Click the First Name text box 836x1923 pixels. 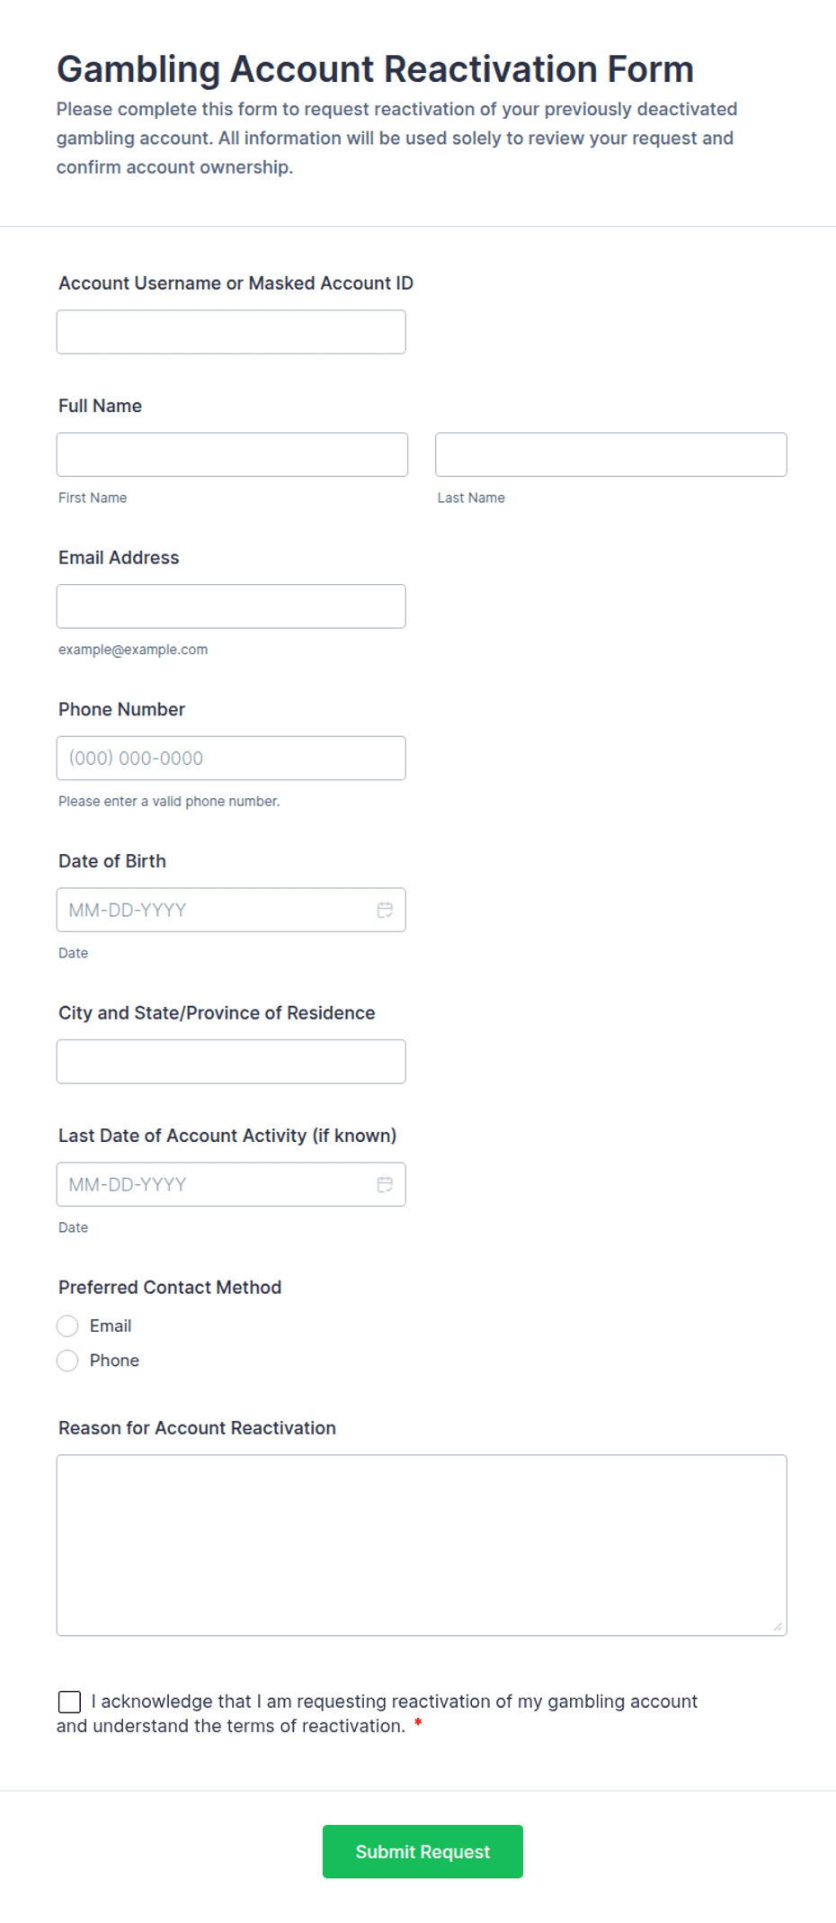232,454
